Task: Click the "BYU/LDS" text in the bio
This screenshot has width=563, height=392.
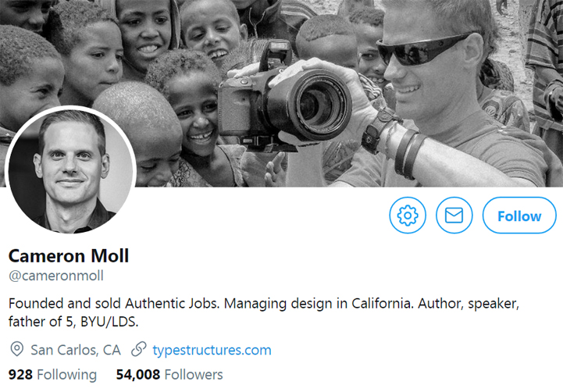Action: [x=109, y=322]
